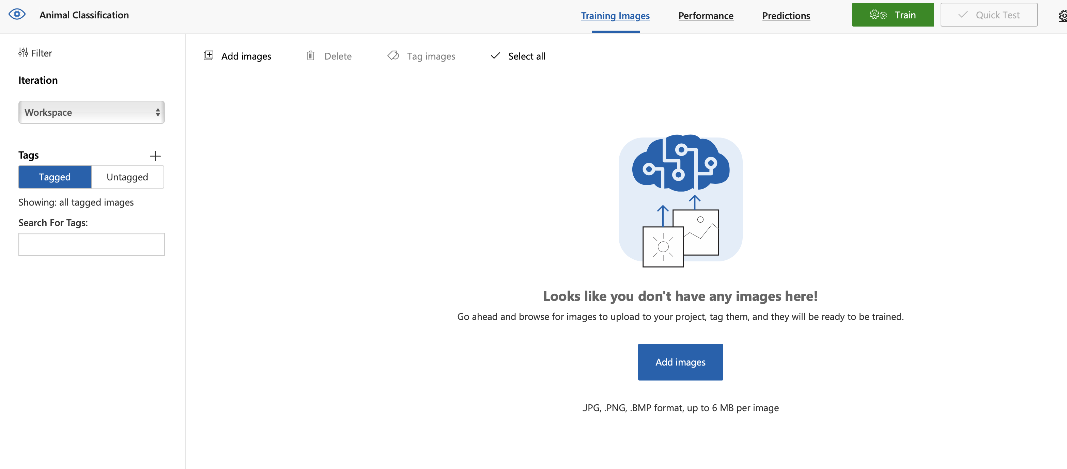1067x469 pixels.
Task: Click the Search For Tags input field
Action: tap(92, 244)
